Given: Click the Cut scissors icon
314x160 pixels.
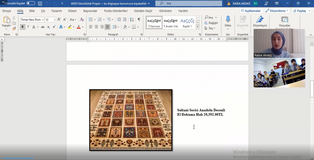Looking at the screenshot, I should [14, 18].
